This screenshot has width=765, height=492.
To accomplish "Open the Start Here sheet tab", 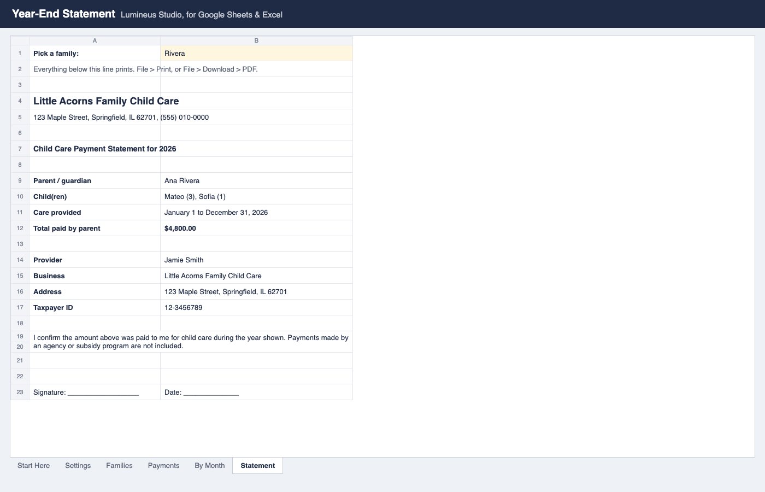I will (33, 466).
